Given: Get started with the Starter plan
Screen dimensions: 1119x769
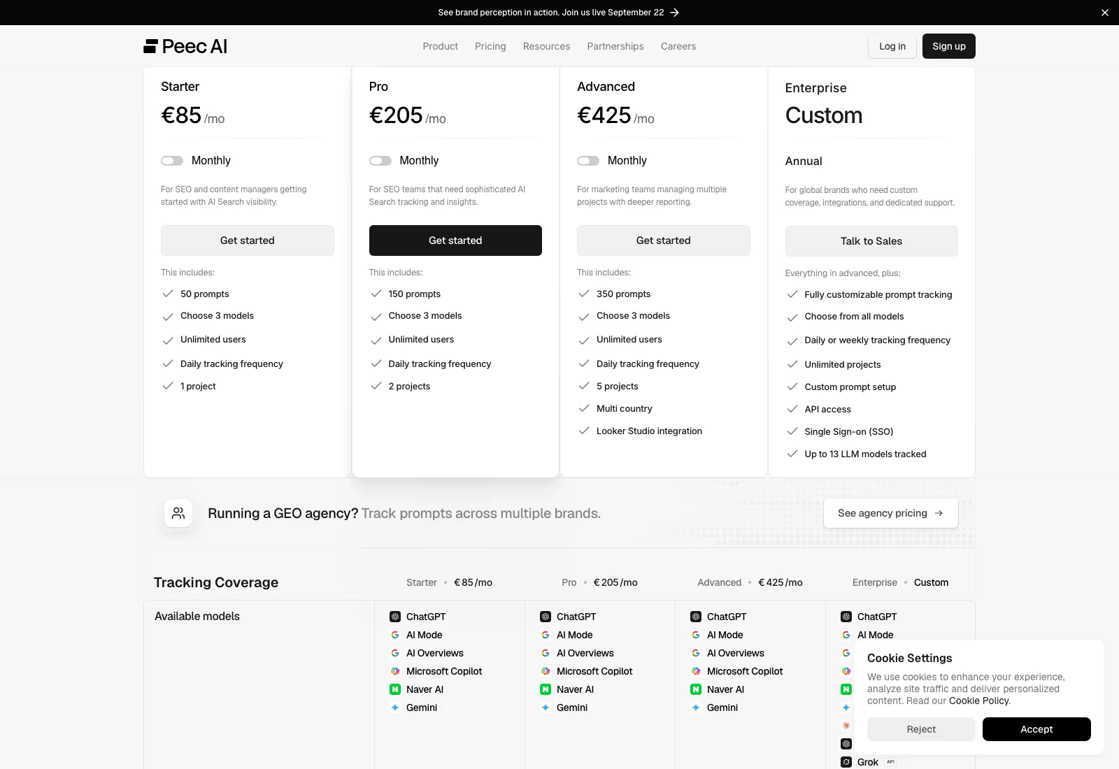Looking at the screenshot, I should coord(248,240).
